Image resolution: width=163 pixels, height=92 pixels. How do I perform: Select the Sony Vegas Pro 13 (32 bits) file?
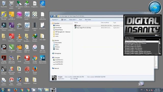pyautogui.click(x=84, y=28)
